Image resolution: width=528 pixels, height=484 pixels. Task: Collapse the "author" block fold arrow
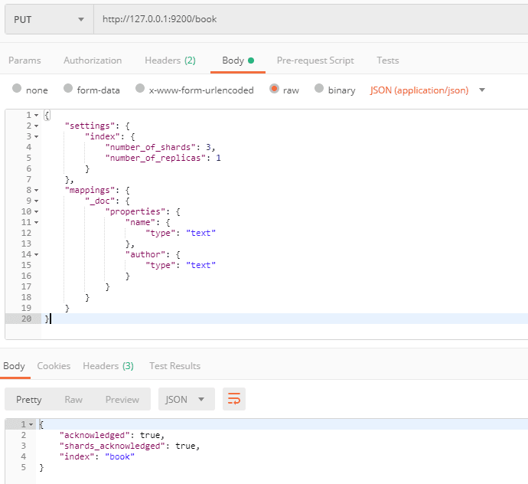point(37,254)
